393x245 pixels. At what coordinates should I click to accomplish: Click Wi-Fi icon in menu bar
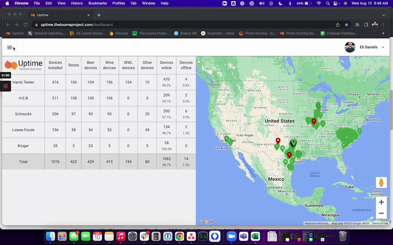tap(319, 3)
